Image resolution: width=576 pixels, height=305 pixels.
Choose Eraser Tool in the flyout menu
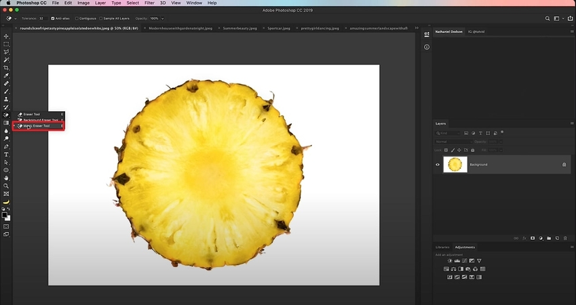point(33,114)
